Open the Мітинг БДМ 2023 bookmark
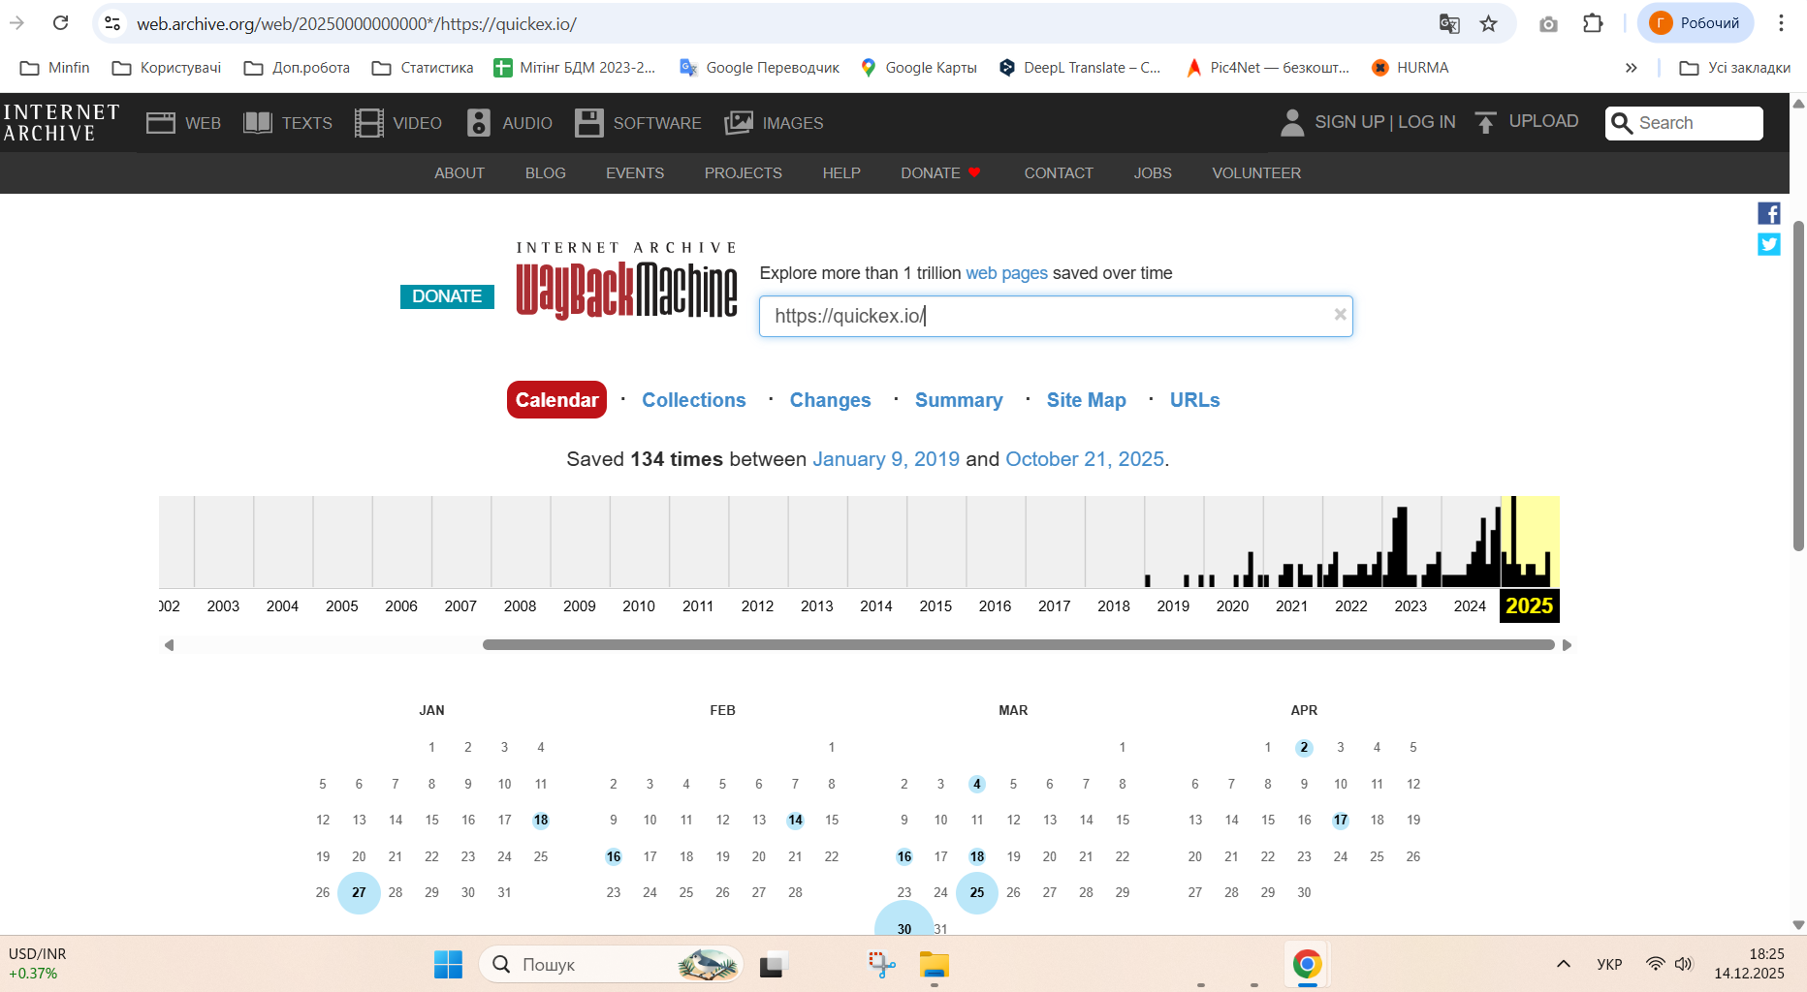This screenshot has height=992, width=1807. tap(575, 68)
